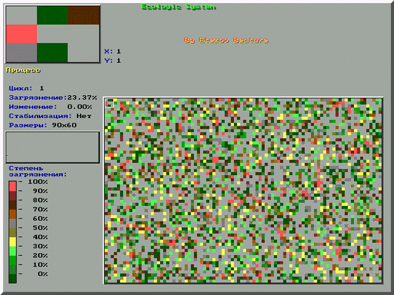Click the 10% pollution legend swatch
394x295 pixels.
tap(13, 265)
